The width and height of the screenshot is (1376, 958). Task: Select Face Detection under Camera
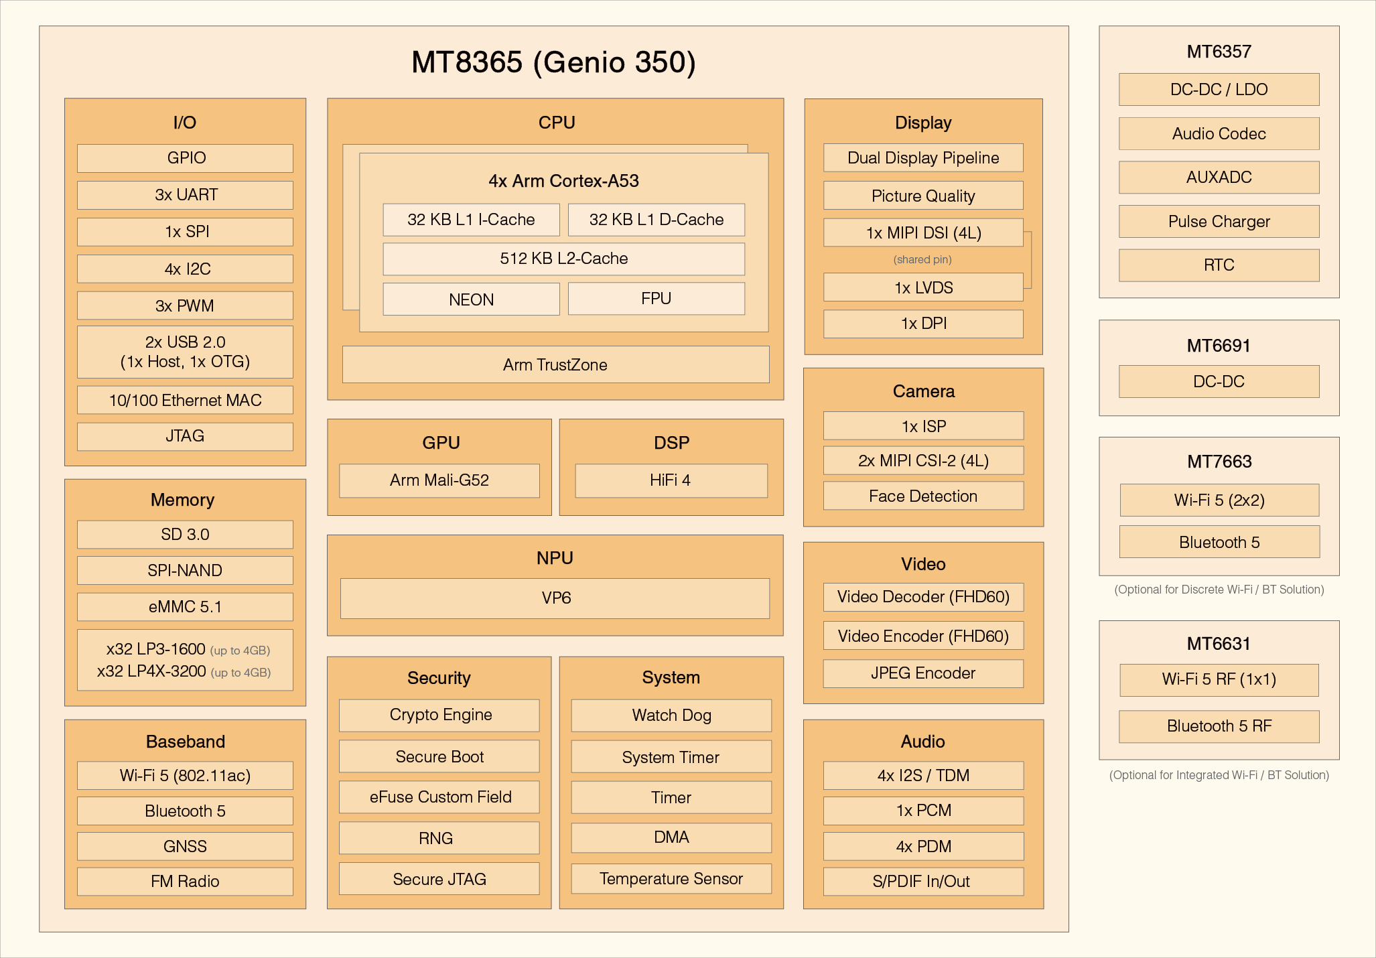coord(922,496)
